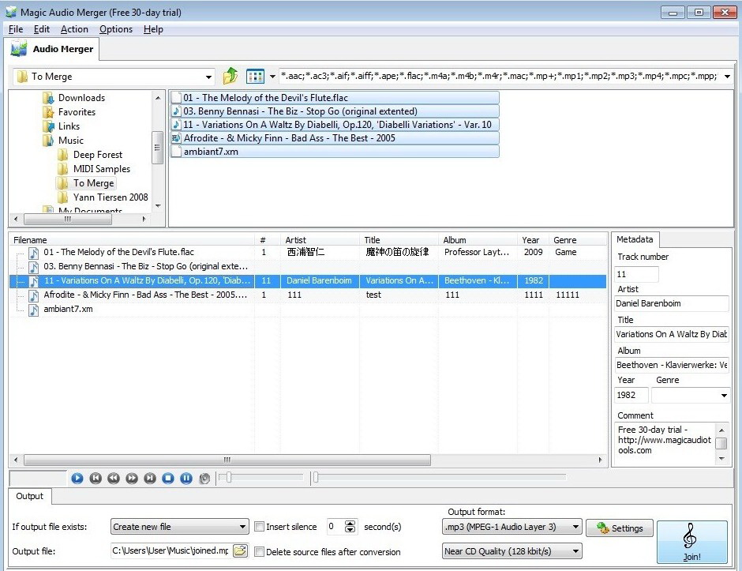This screenshot has width=742, height=571.
Task: Click the rewind playback icon
Action: pyautogui.click(x=114, y=478)
